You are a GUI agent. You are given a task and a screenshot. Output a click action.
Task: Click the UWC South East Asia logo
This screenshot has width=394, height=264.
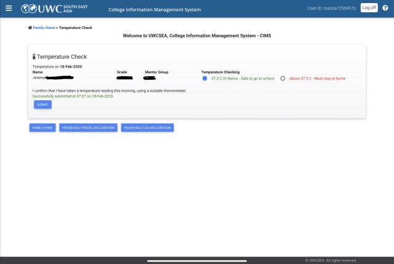tap(54, 9)
